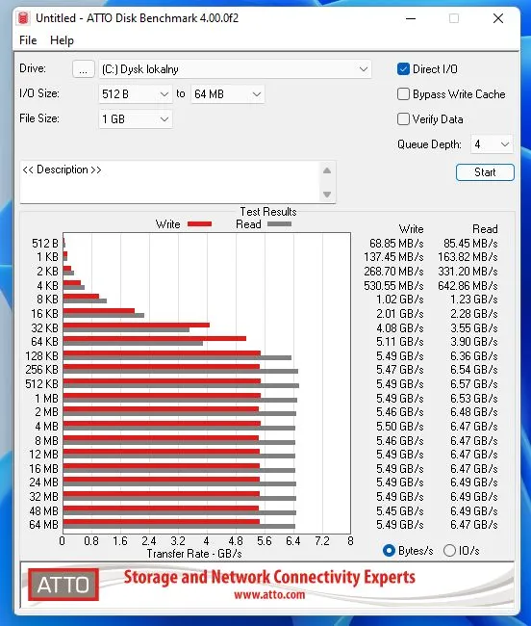
Task: Open the File Size 1 GB dropdown
Action: pos(136,119)
